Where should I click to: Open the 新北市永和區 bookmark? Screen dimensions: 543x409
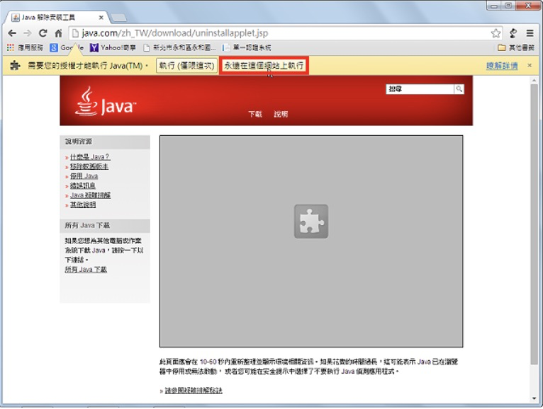pyautogui.click(x=179, y=47)
